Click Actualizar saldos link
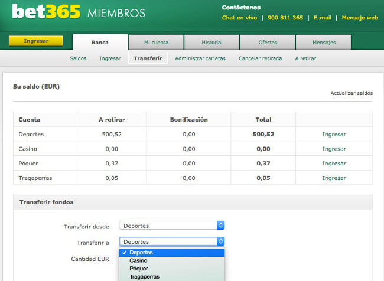The height and width of the screenshot is (281, 384). click(x=352, y=93)
